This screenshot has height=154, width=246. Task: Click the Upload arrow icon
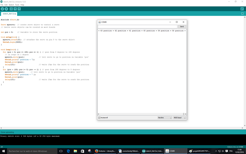[x=6, y=9]
